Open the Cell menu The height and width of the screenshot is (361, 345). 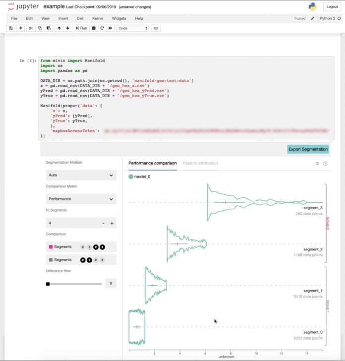coord(80,18)
